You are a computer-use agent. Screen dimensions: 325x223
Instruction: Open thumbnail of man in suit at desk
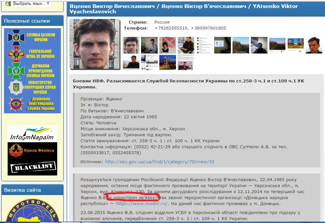(x=149, y=45)
